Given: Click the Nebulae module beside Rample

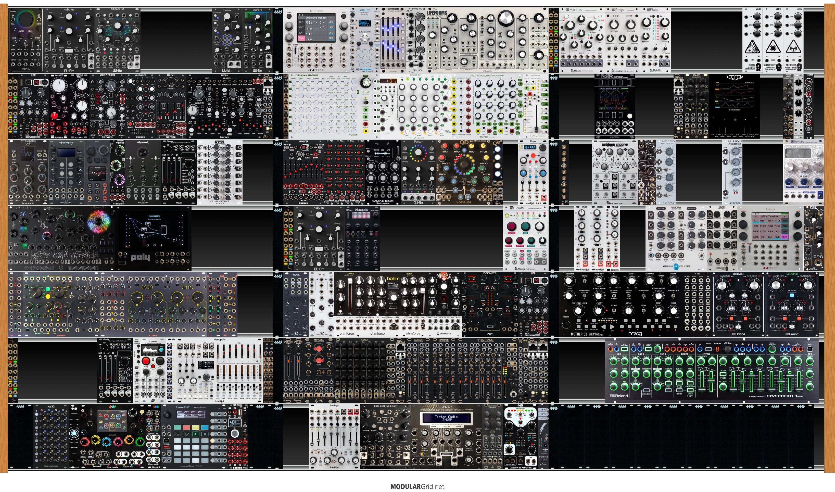Looking at the screenshot, I should click(x=319, y=238).
